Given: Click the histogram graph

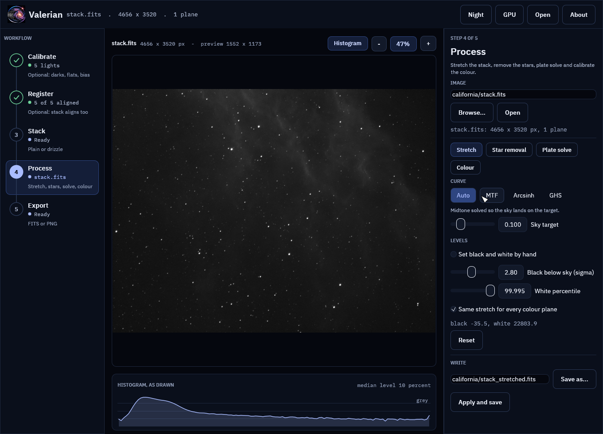Looking at the screenshot, I should pos(274,411).
